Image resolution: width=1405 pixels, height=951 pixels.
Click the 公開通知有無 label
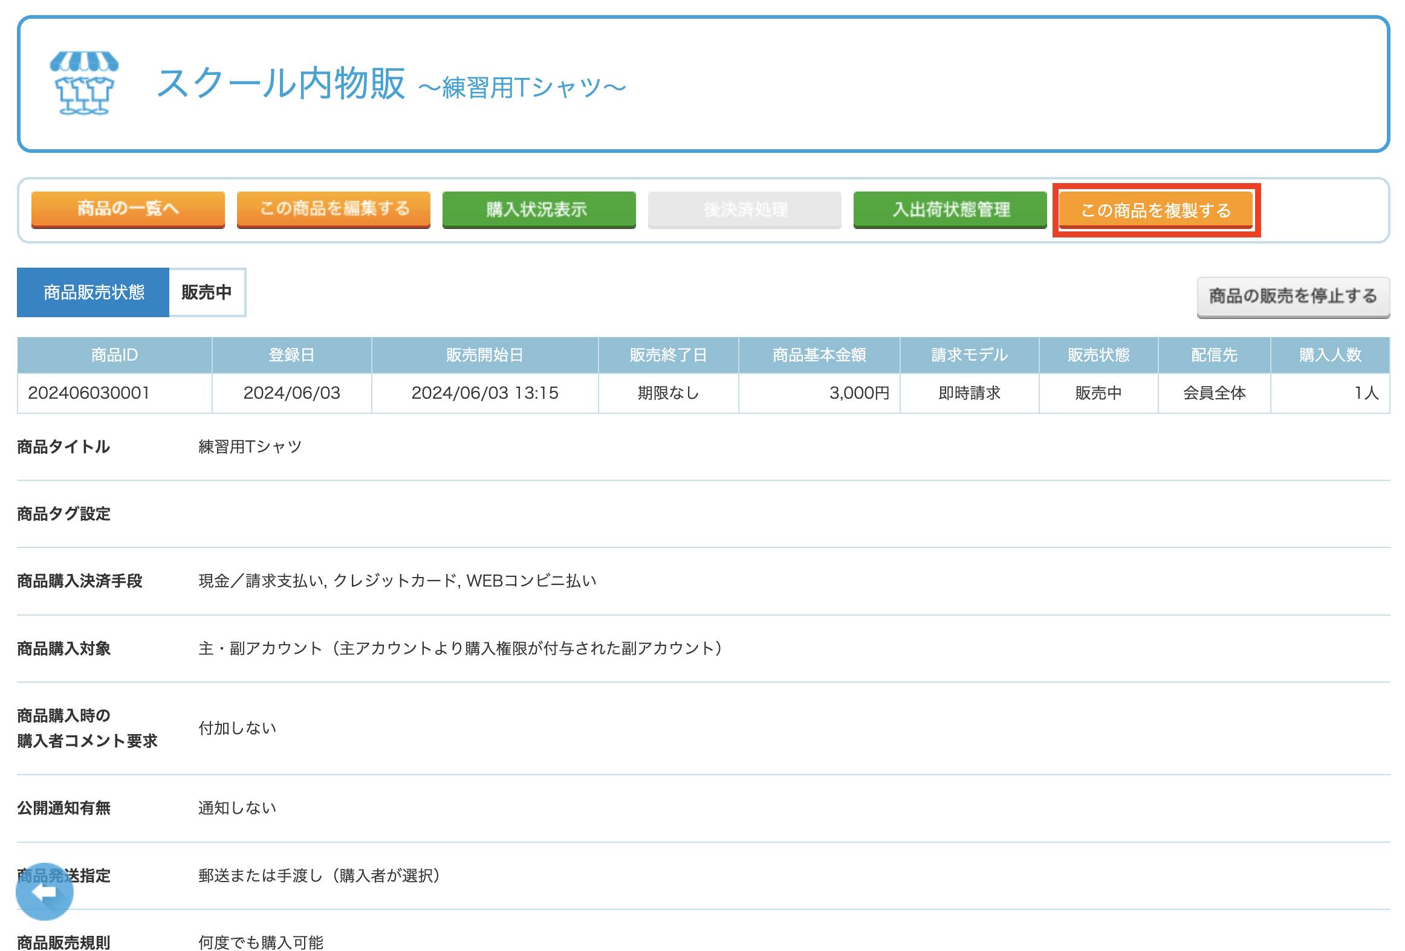(x=63, y=808)
